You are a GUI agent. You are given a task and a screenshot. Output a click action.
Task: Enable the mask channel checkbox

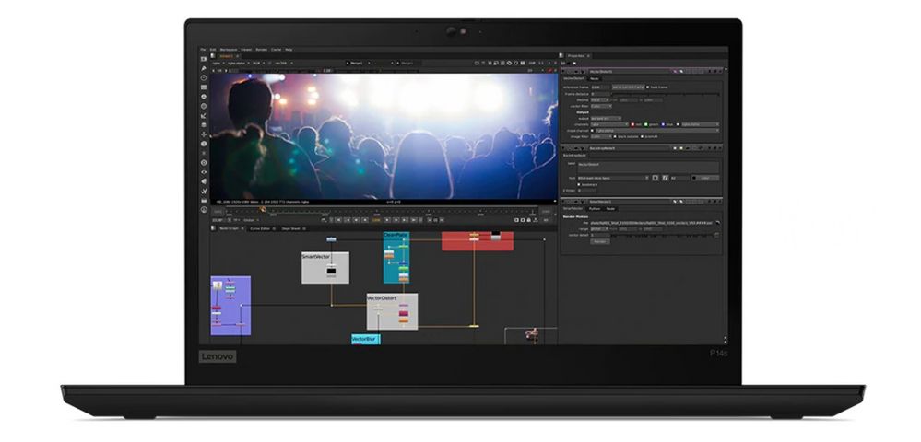click(x=592, y=131)
